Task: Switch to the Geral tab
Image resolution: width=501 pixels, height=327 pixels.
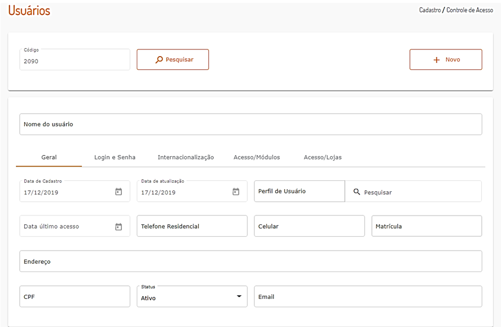Action: pos(49,157)
